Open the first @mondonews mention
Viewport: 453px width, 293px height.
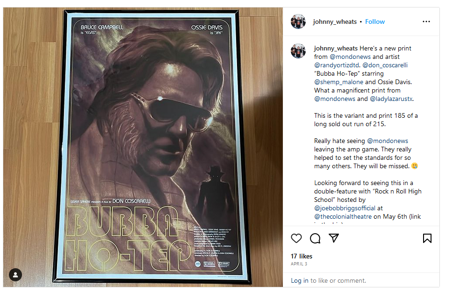tap(350, 57)
